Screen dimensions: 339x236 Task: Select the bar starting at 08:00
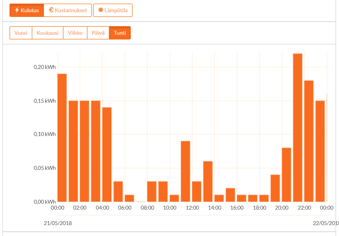click(152, 192)
